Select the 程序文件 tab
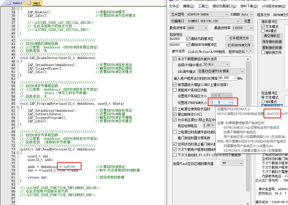 click(263, 15)
